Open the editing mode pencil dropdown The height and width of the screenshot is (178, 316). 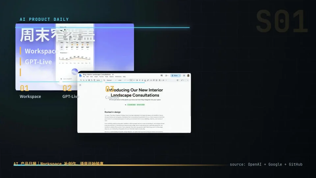tap(182, 80)
